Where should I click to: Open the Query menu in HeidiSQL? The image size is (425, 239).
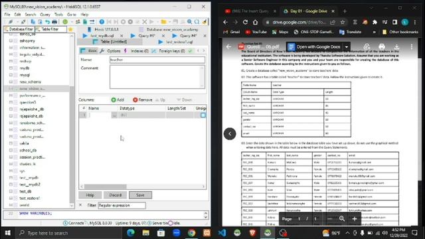point(45,15)
